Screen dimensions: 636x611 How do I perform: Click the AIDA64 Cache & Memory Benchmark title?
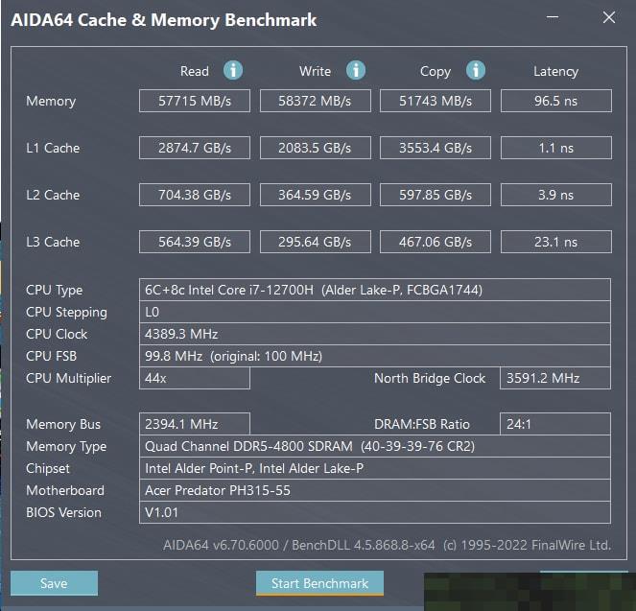point(163,20)
